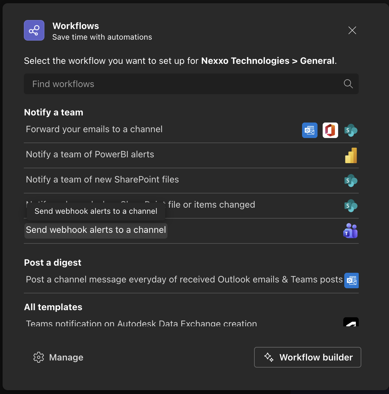Image resolution: width=389 pixels, height=394 pixels.
Task: Choose Notify a team of new SharePoint files
Action: (102, 180)
